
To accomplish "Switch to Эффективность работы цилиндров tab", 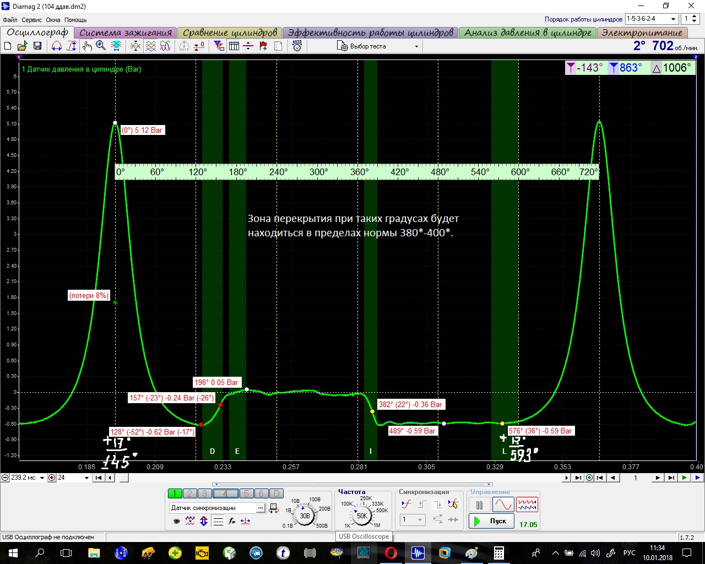I will click(370, 32).
